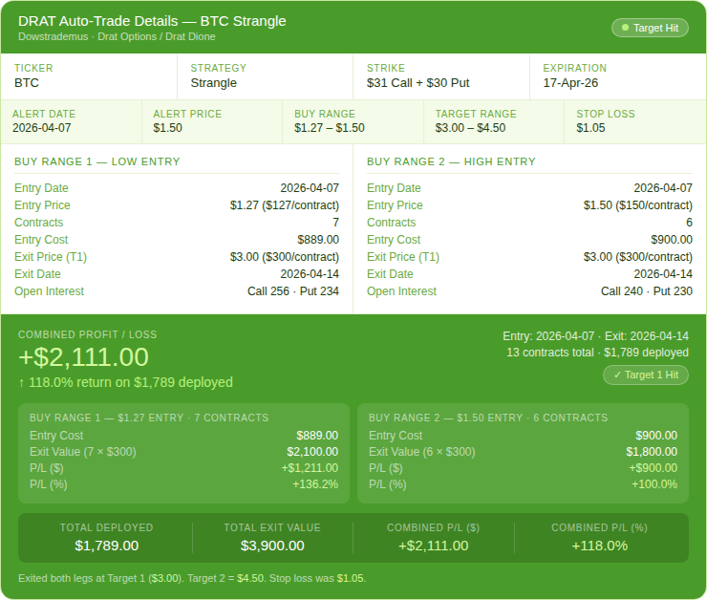The width and height of the screenshot is (707, 600).
Task: Select entry price $1.27 ($127/contract)
Action: 284,205
